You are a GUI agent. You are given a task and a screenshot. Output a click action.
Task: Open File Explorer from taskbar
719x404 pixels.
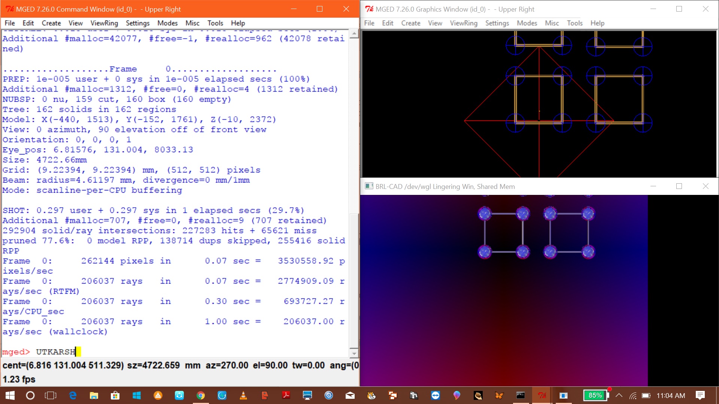click(x=94, y=395)
